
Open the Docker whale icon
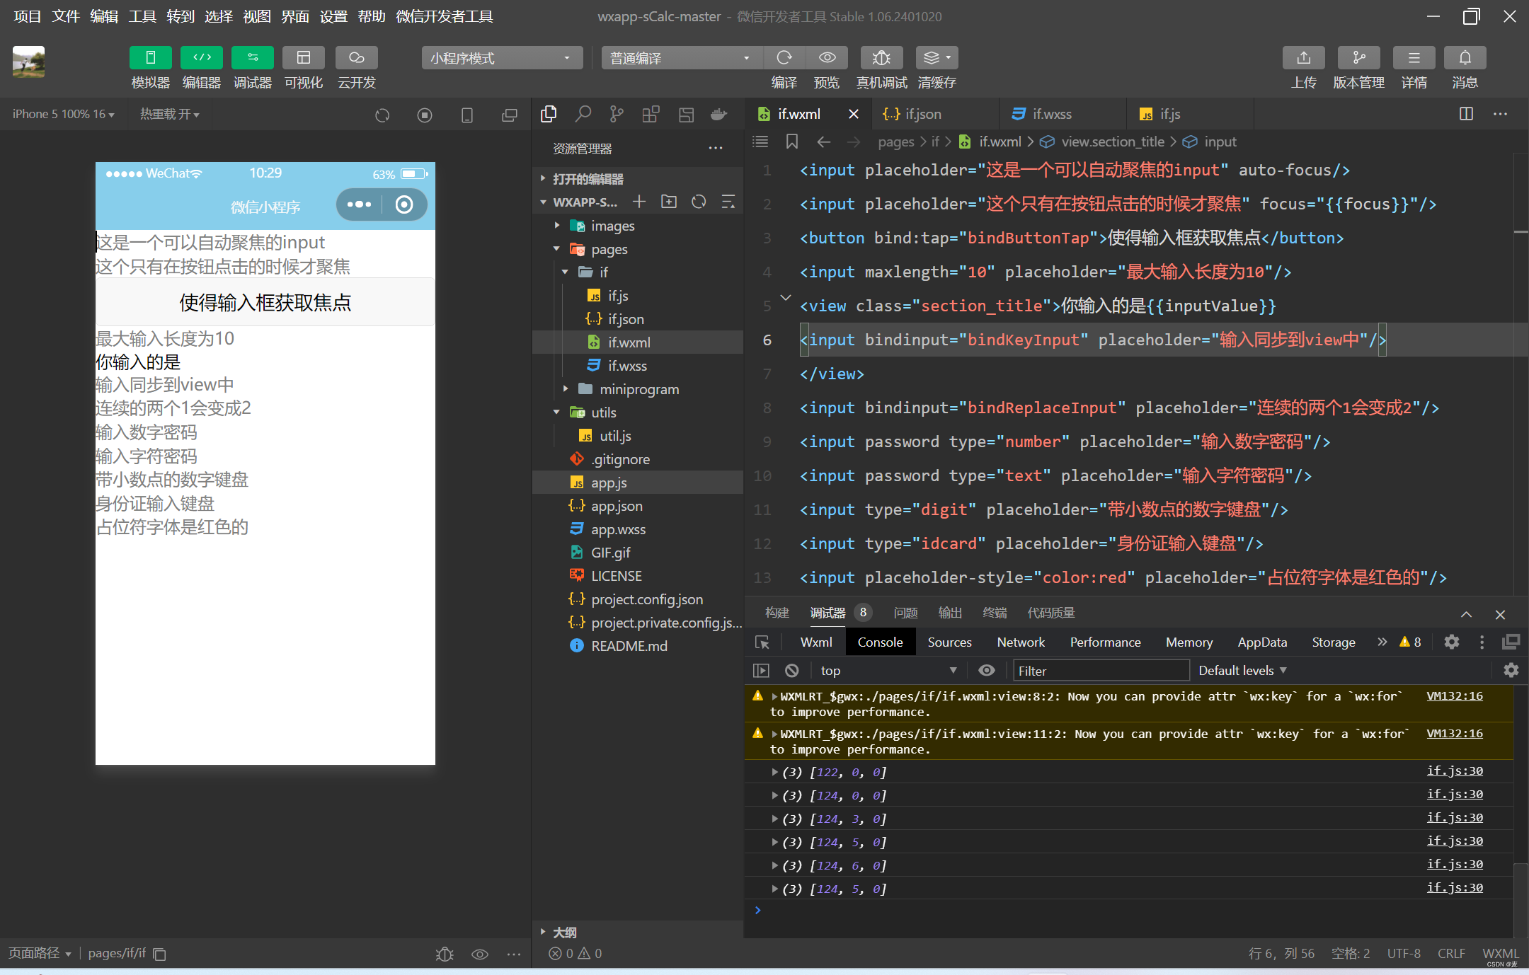tap(719, 114)
